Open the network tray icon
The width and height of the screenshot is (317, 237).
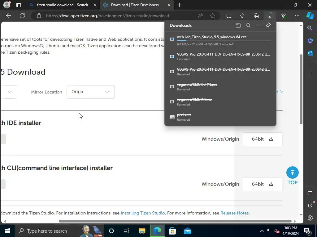[x=269, y=231]
